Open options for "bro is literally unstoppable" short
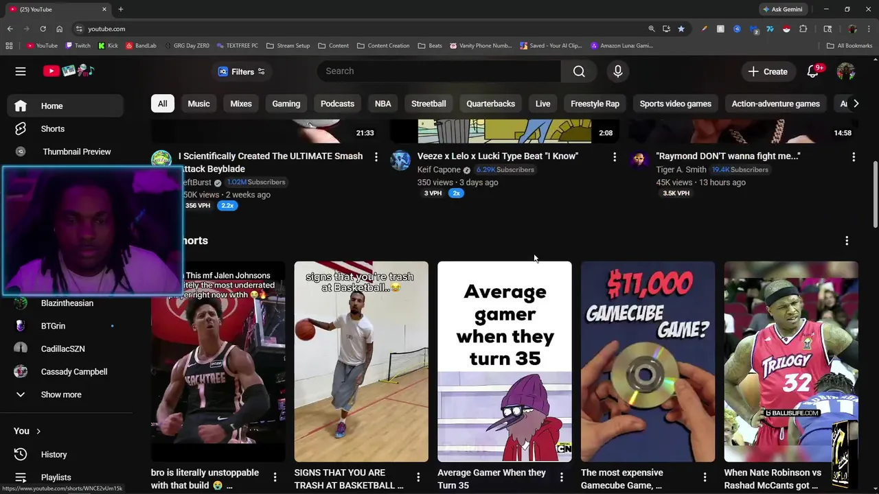 tap(275, 477)
